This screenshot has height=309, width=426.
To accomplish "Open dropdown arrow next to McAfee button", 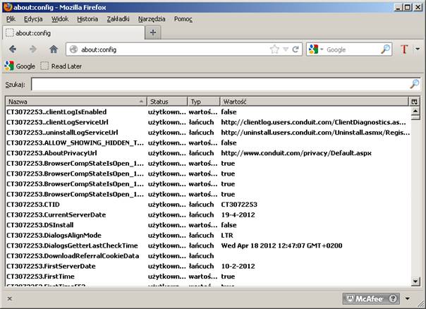I will click(x=407, y=298).
